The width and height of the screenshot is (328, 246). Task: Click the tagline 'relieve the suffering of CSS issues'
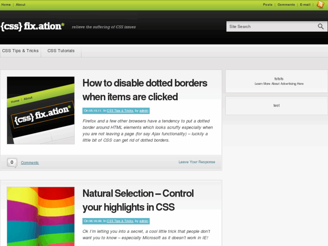tap(104, 27)
